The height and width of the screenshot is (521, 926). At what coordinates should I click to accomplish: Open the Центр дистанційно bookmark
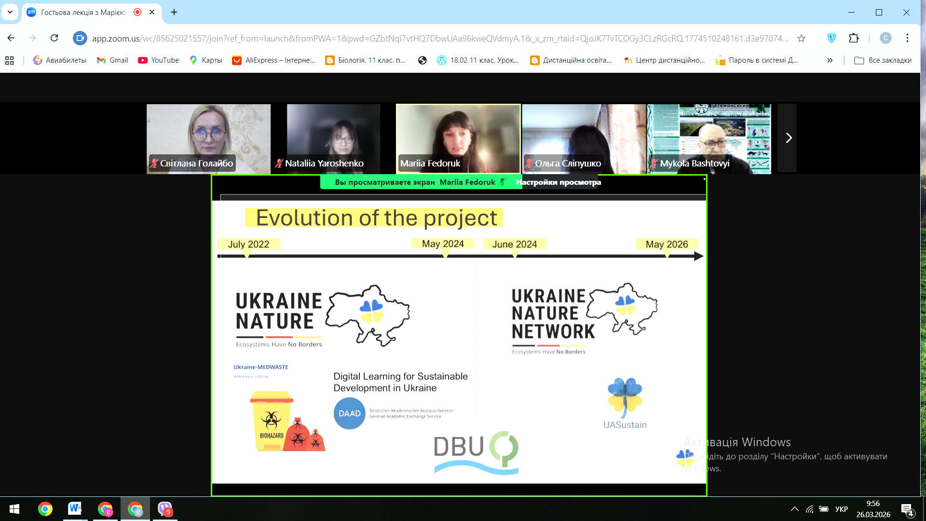[664, 60]
